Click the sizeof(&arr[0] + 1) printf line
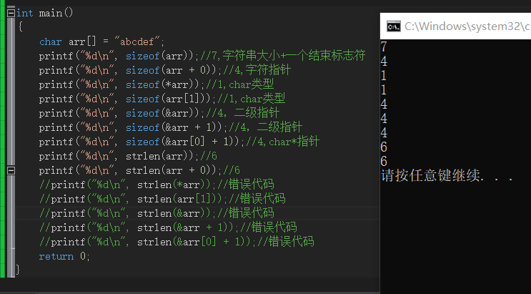The width and height of the screenshot is (531, 294). 179,142
